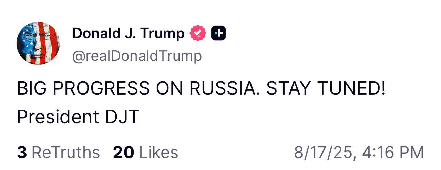Click the President DJT signature line

78,117
